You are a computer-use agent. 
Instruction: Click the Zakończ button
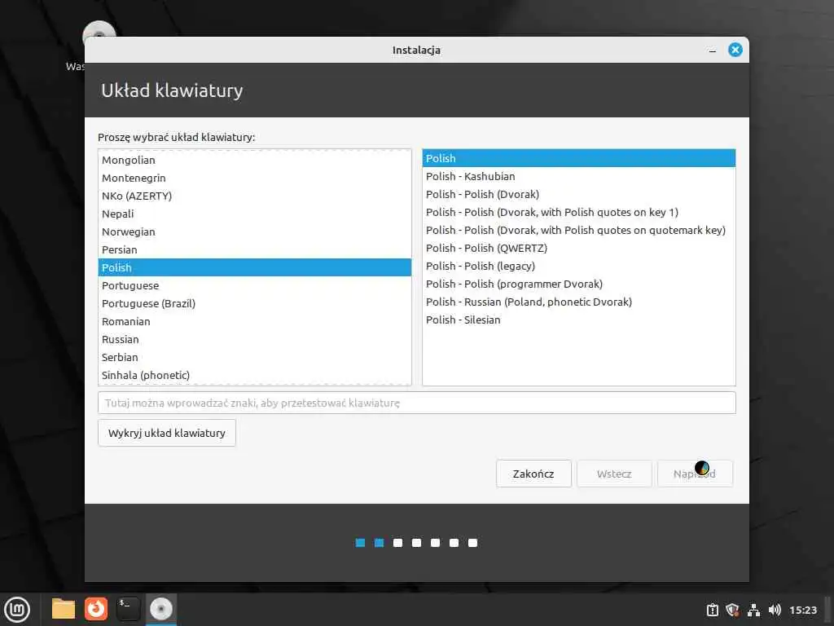[533, 474]
